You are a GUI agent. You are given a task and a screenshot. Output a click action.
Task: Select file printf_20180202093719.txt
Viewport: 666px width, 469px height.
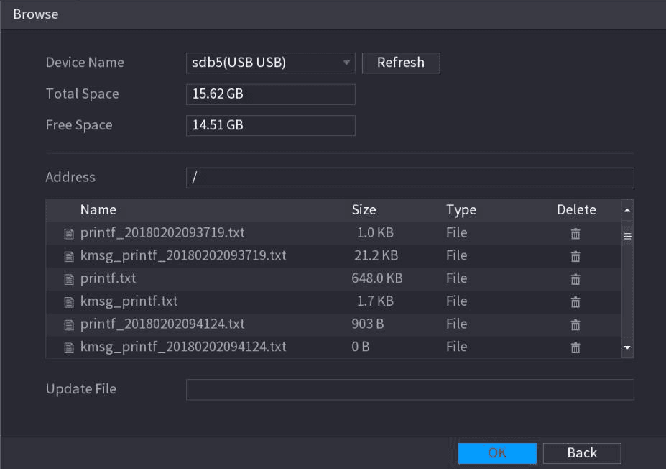click(x=162, y=233)
